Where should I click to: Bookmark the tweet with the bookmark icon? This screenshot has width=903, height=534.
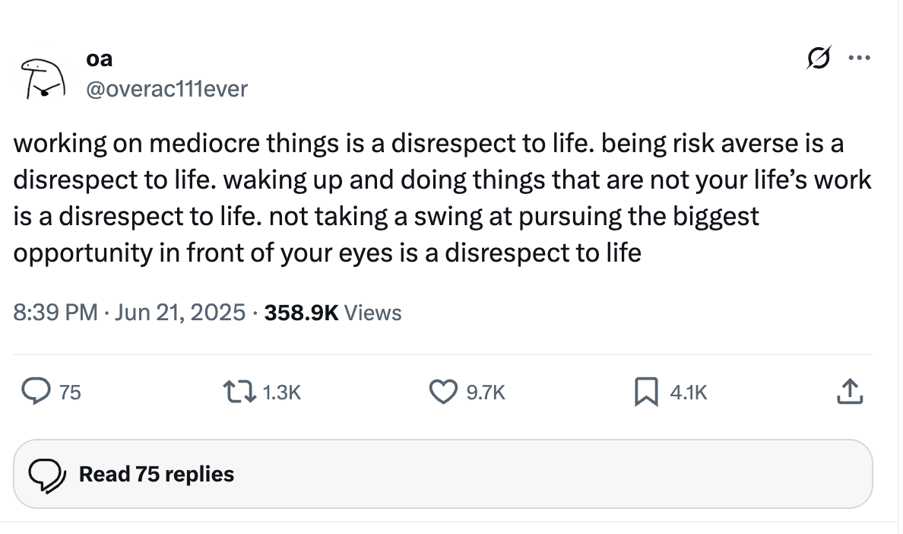[645, 392]
